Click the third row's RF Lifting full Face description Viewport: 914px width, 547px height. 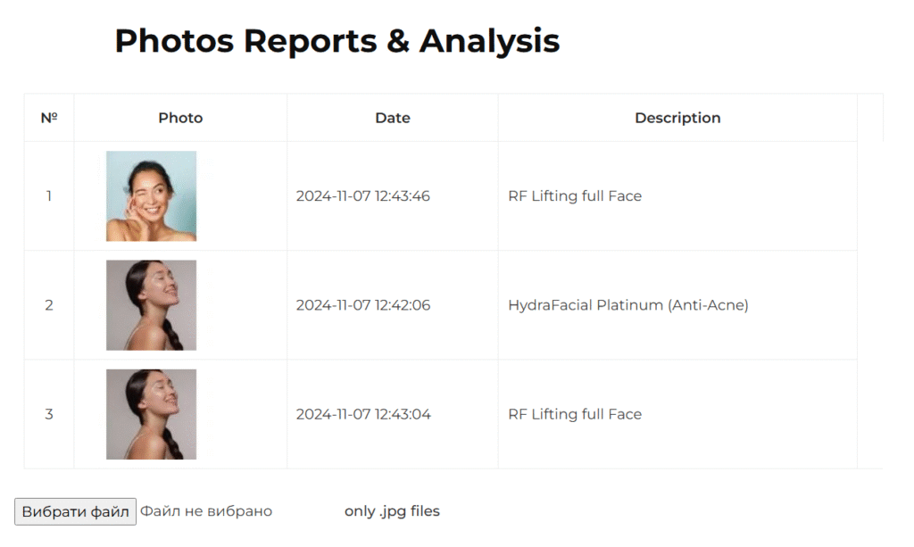tap(575, 414)
